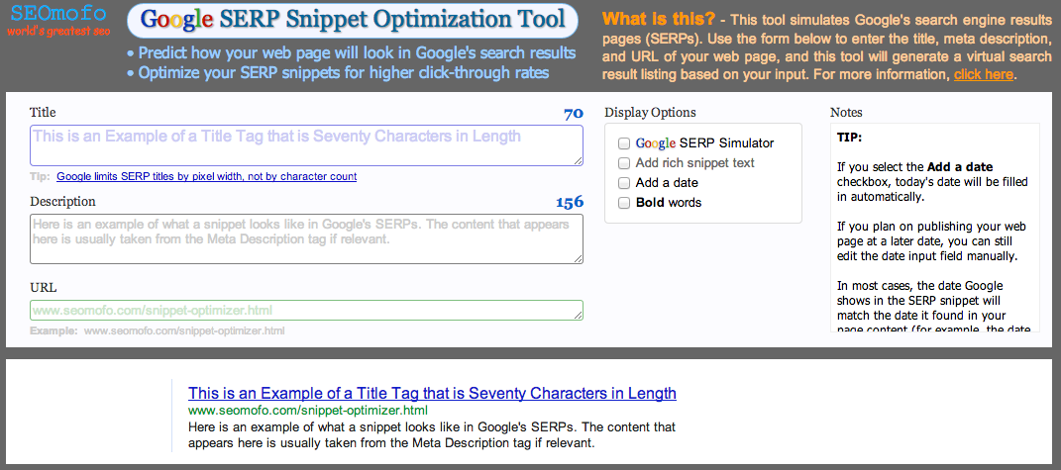
Task: Click the green preview URL text
Action: click(x=308, y=410)
